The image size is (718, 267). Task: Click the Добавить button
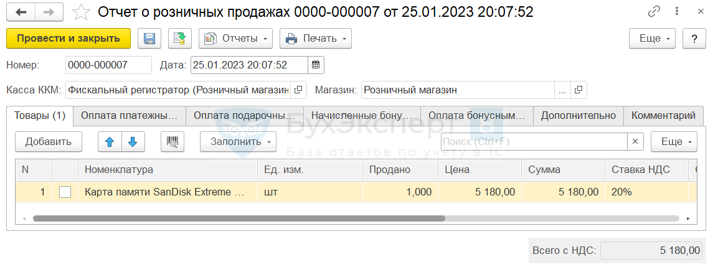(x=49, y=141)
